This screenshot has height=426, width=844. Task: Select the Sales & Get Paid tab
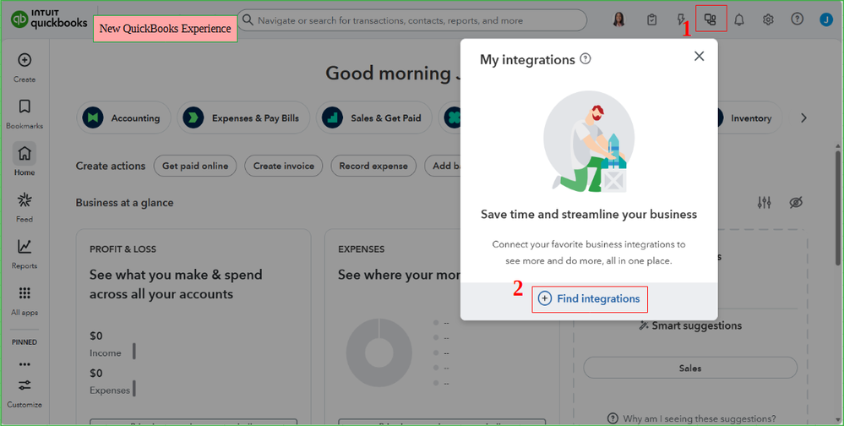[x=373, y=118]
